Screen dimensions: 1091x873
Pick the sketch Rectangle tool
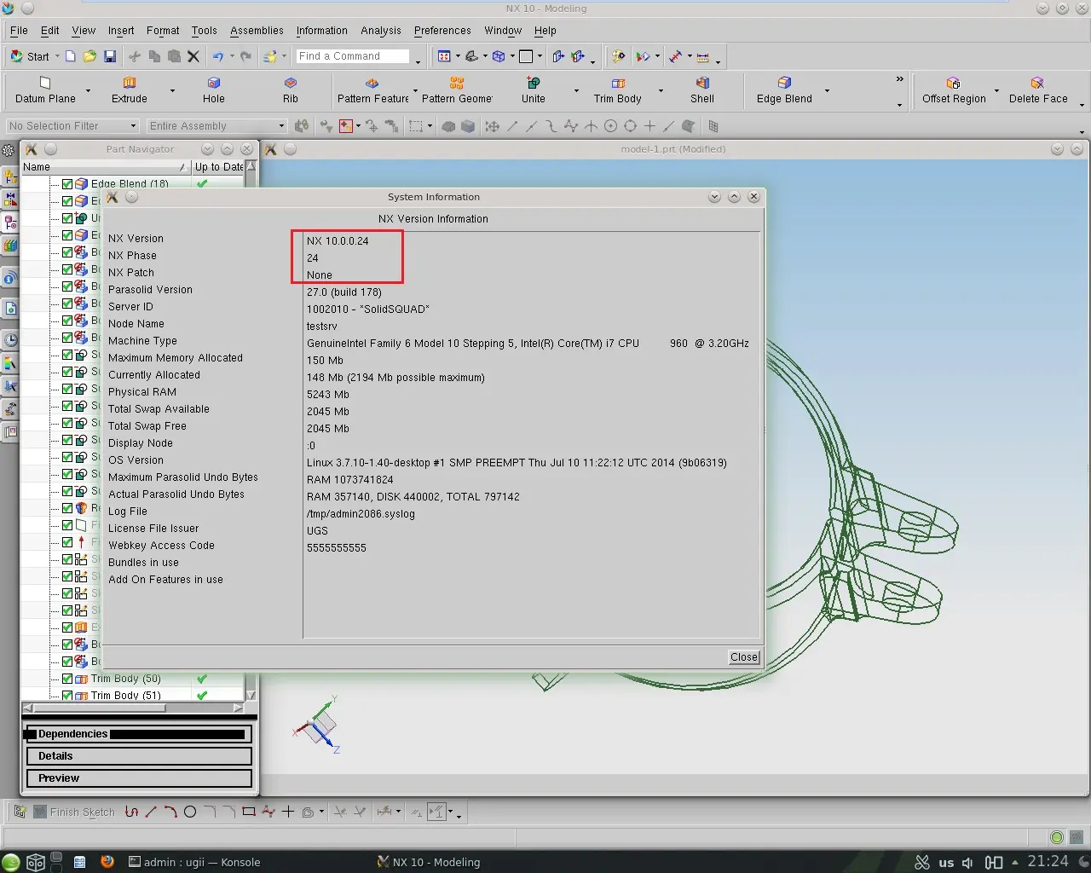[249, 812]
